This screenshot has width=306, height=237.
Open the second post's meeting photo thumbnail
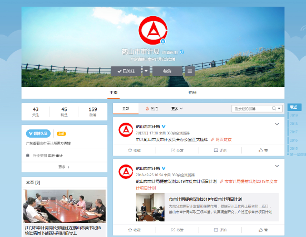[150, 207]
